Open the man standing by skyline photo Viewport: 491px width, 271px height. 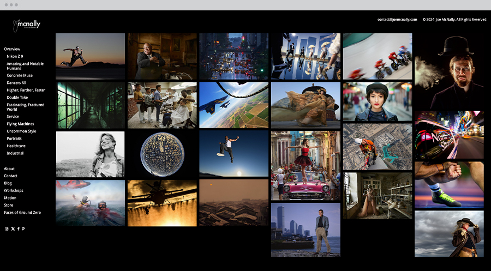point(306,230)
